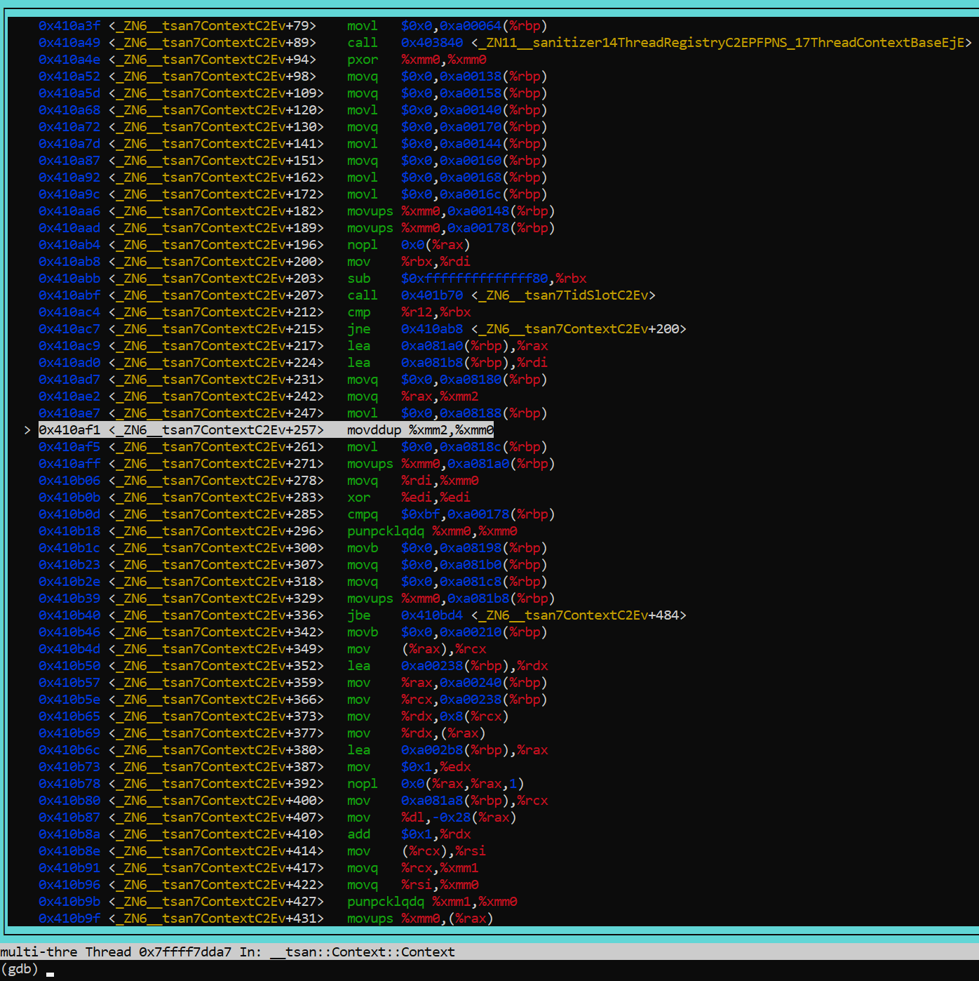Click movb $0x0,0xa08198(%rbp) operands
The image size is (979, 981).
[474, 548]
